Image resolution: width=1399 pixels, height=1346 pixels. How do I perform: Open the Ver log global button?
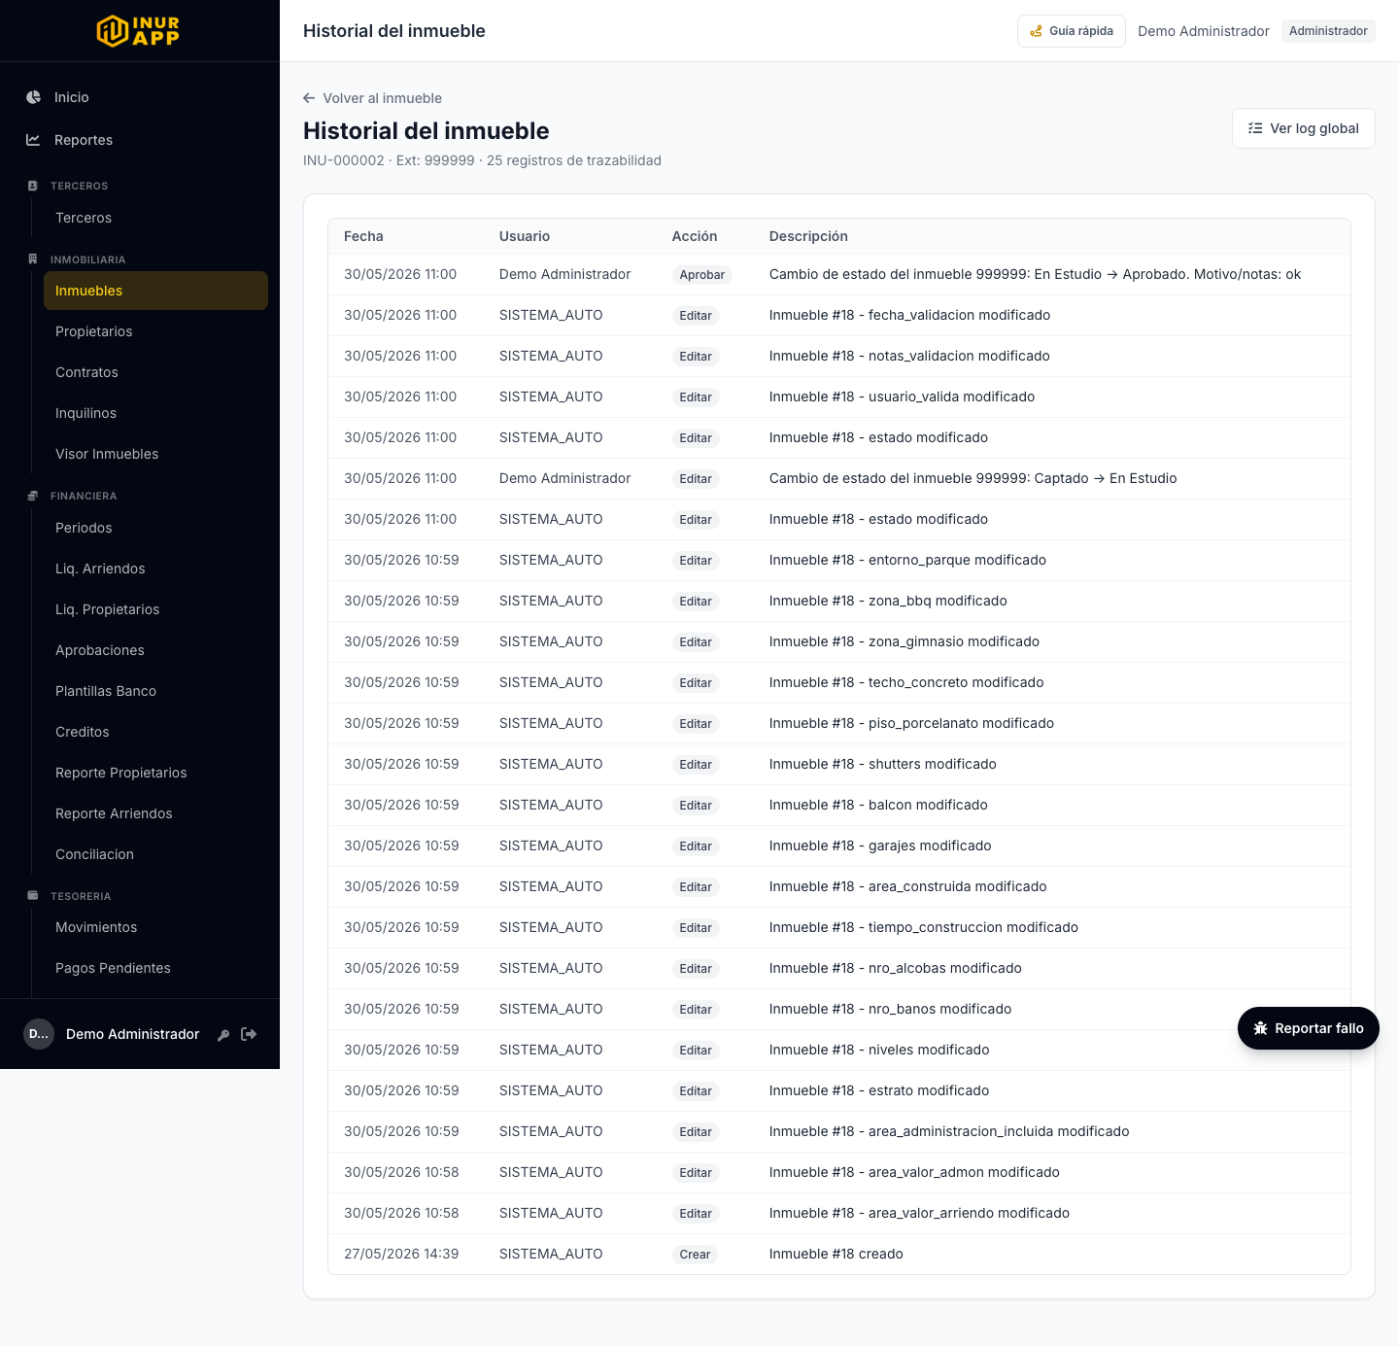[x=1304, y=128]
